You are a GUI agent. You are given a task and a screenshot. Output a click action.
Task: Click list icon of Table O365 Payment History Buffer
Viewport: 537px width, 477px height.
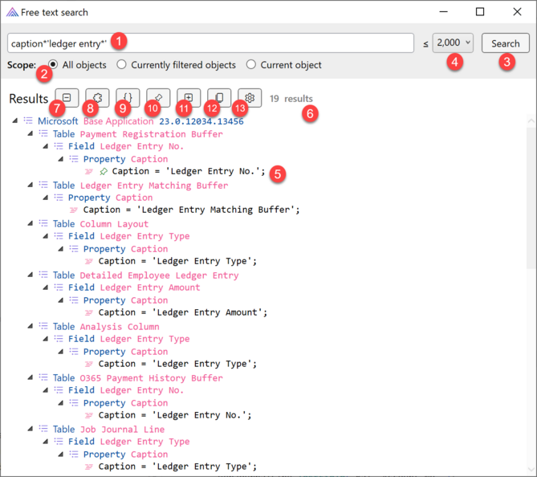click(43, 377)
